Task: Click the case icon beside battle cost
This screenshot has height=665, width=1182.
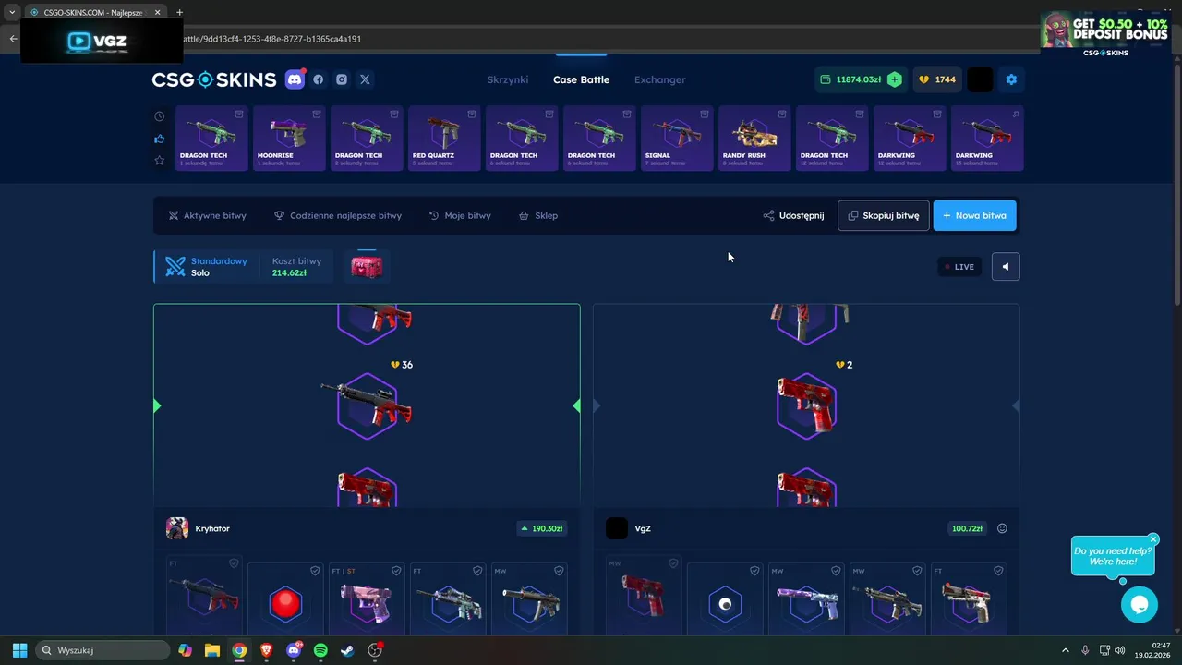Action: tap(367, 267)
